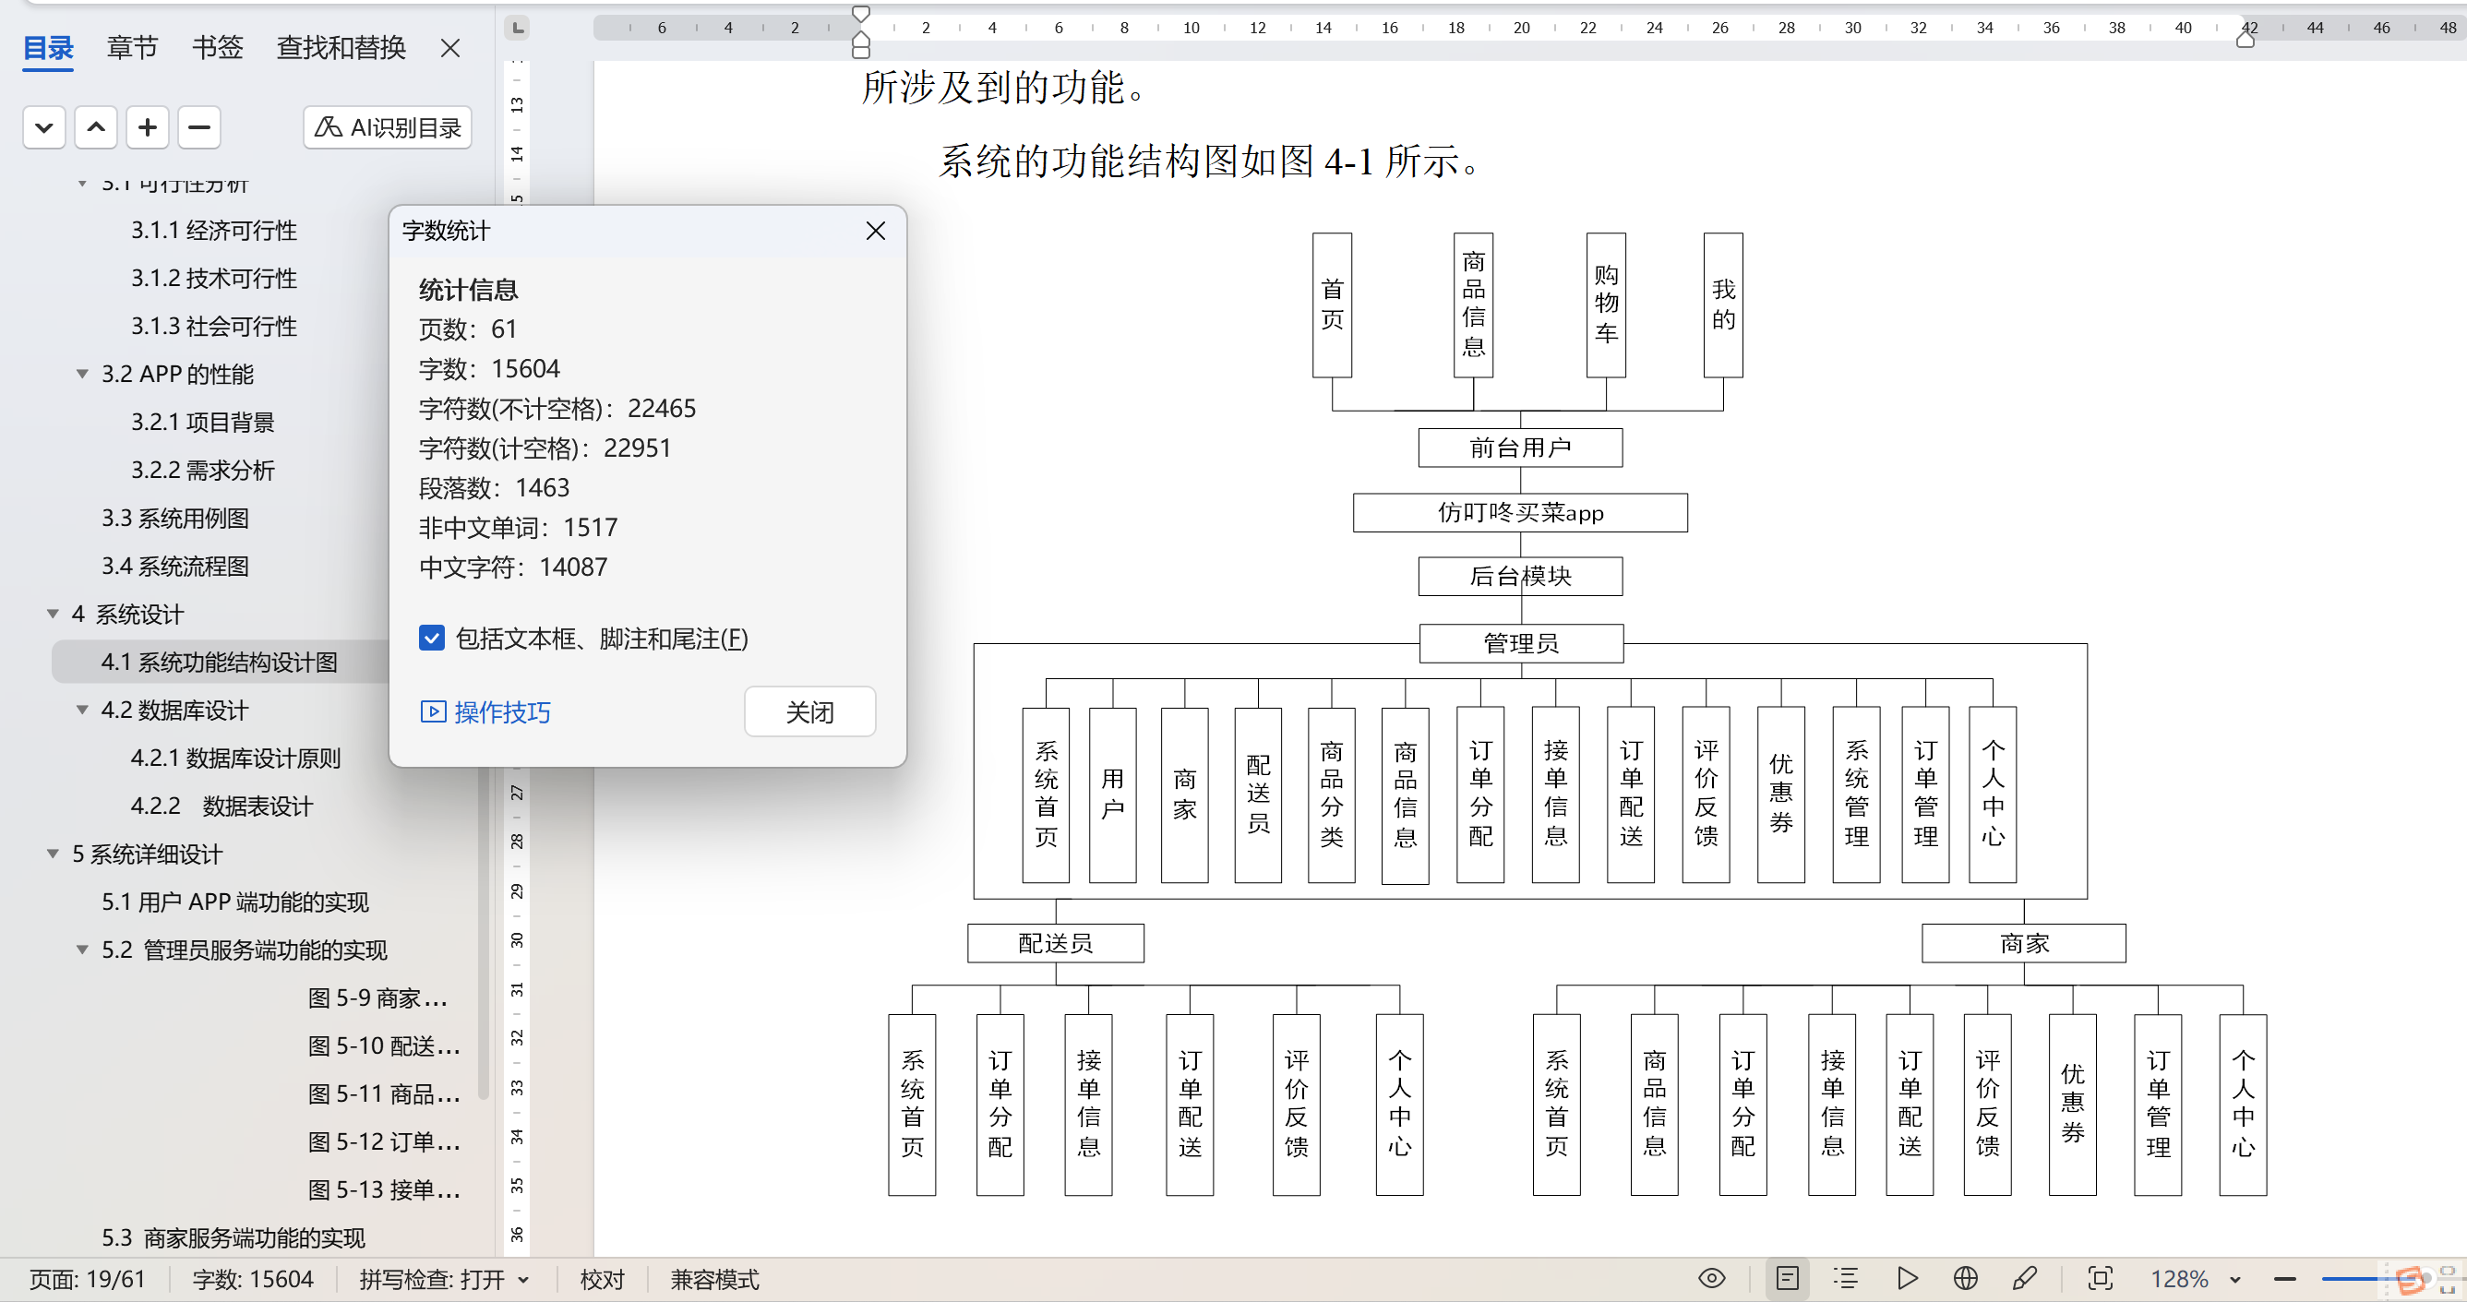
Task: Open the 查找和替换 tab
Action: tap(341, 47)
